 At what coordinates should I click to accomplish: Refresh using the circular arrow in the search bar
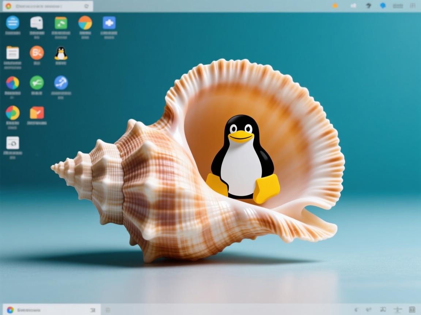pos(87,6)
